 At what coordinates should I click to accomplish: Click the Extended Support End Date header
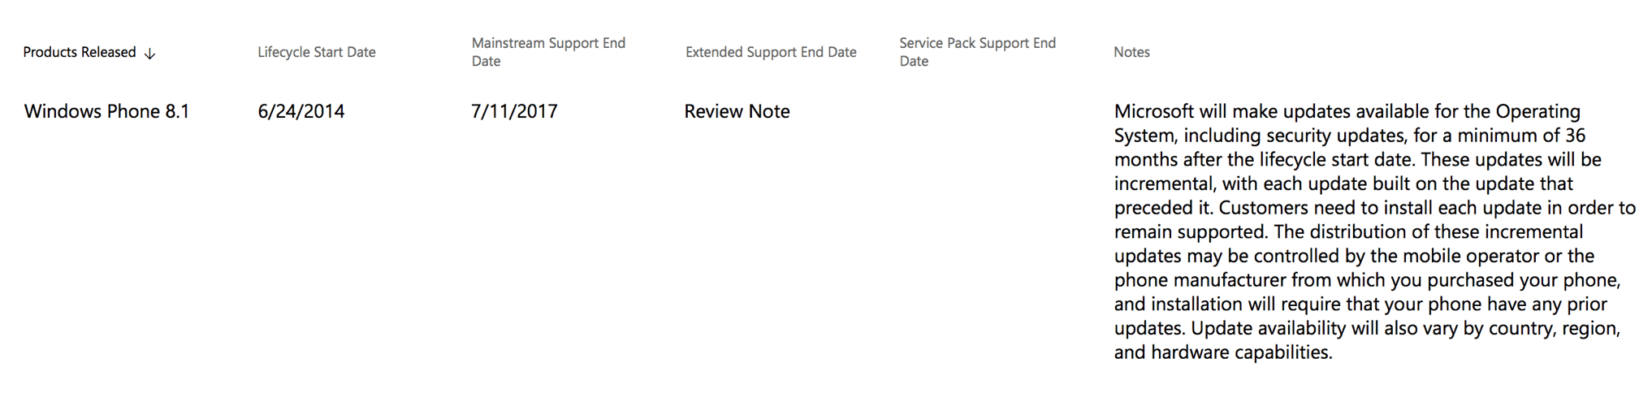771,52
